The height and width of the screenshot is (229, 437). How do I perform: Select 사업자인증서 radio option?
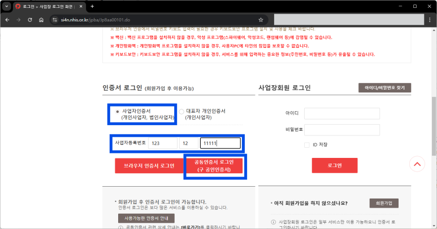(x=118, y=112)
